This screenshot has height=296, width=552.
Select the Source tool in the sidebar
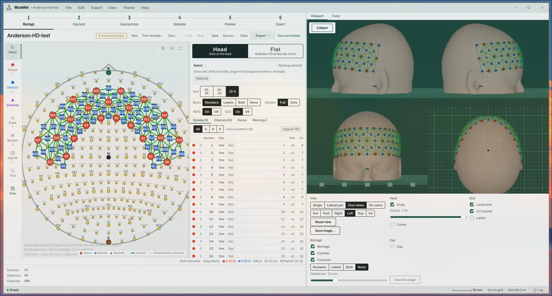(x=12, y=67)
